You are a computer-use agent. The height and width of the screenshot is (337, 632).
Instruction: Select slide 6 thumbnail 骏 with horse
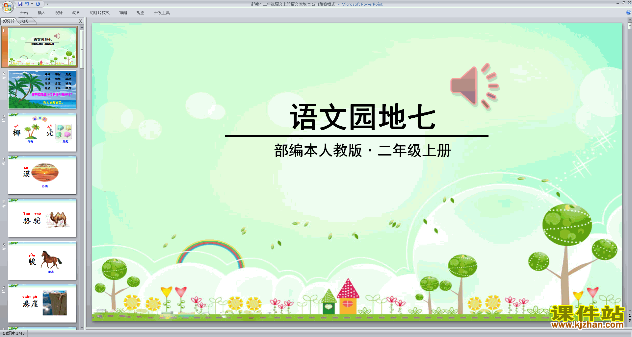pyautogui.click(x=42, y=260)
